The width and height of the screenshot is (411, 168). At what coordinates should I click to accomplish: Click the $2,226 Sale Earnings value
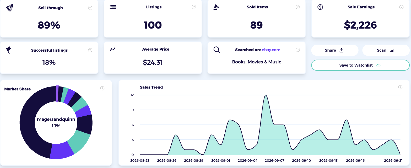click(360, 25)
